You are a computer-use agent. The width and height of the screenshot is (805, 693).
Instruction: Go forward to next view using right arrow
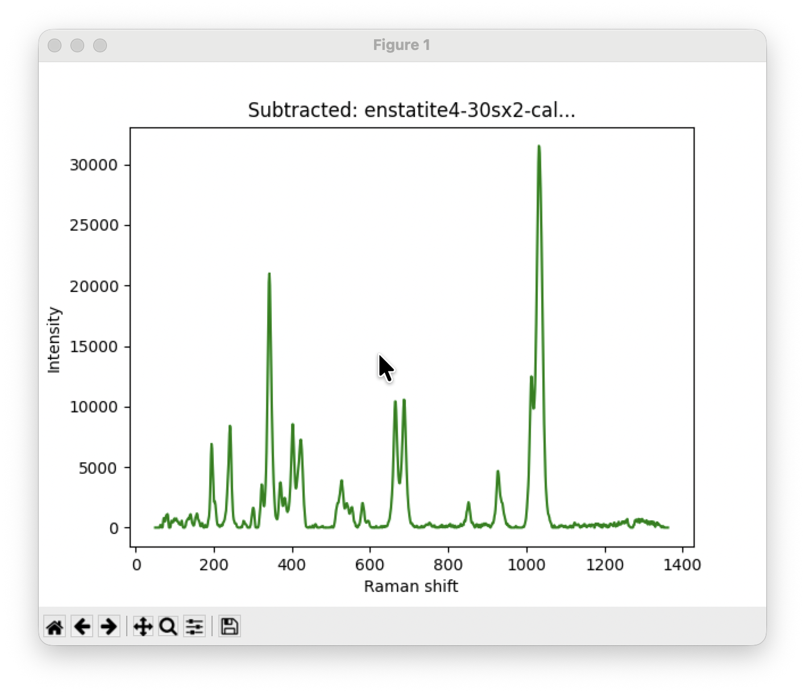(x=109, y=627)
